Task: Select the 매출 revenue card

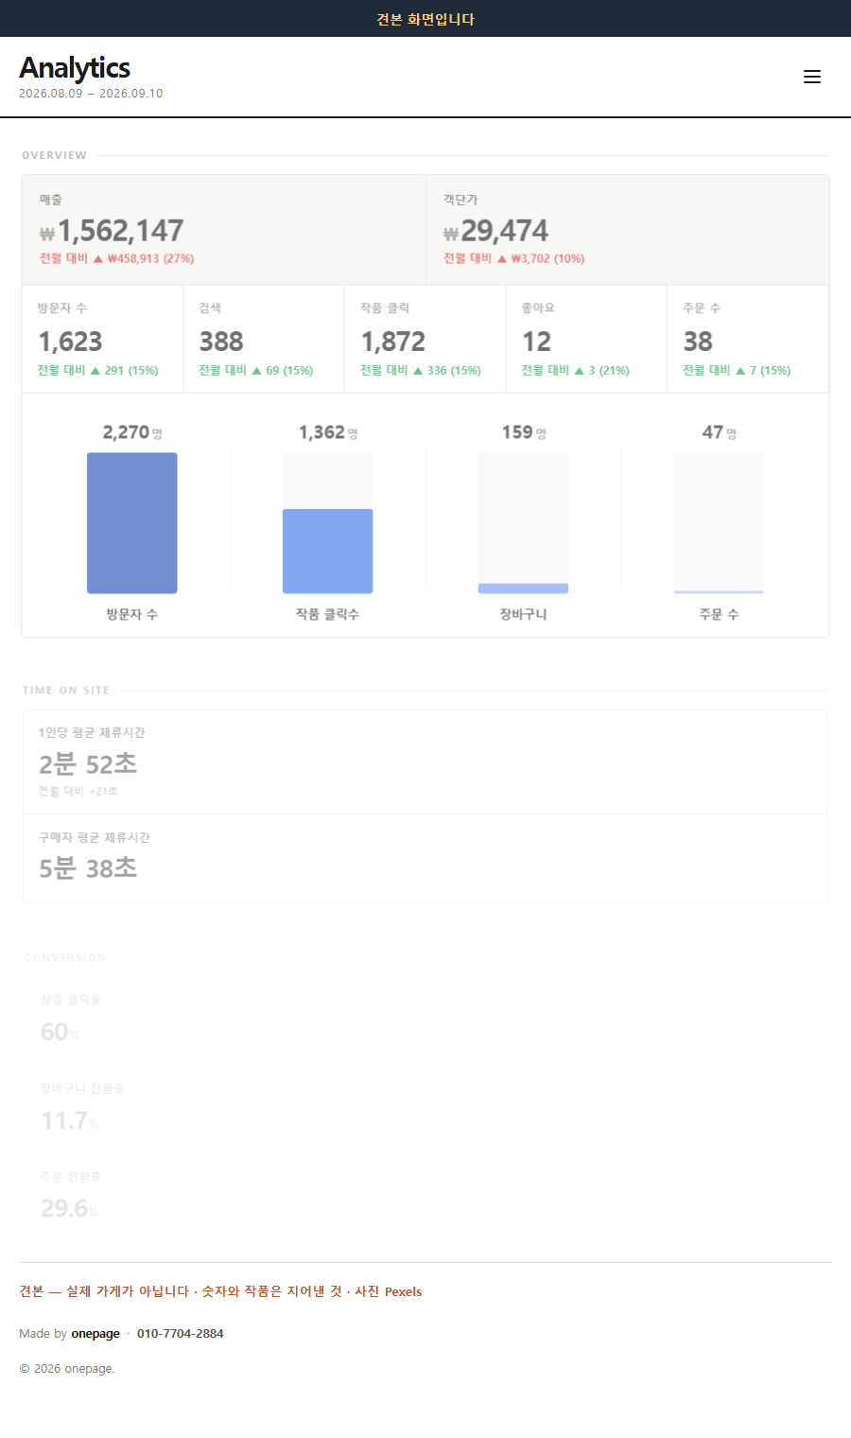Action: pyautogui.click(x=224, y=230)
